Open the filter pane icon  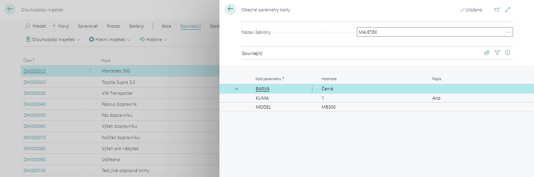pos(497,53)
